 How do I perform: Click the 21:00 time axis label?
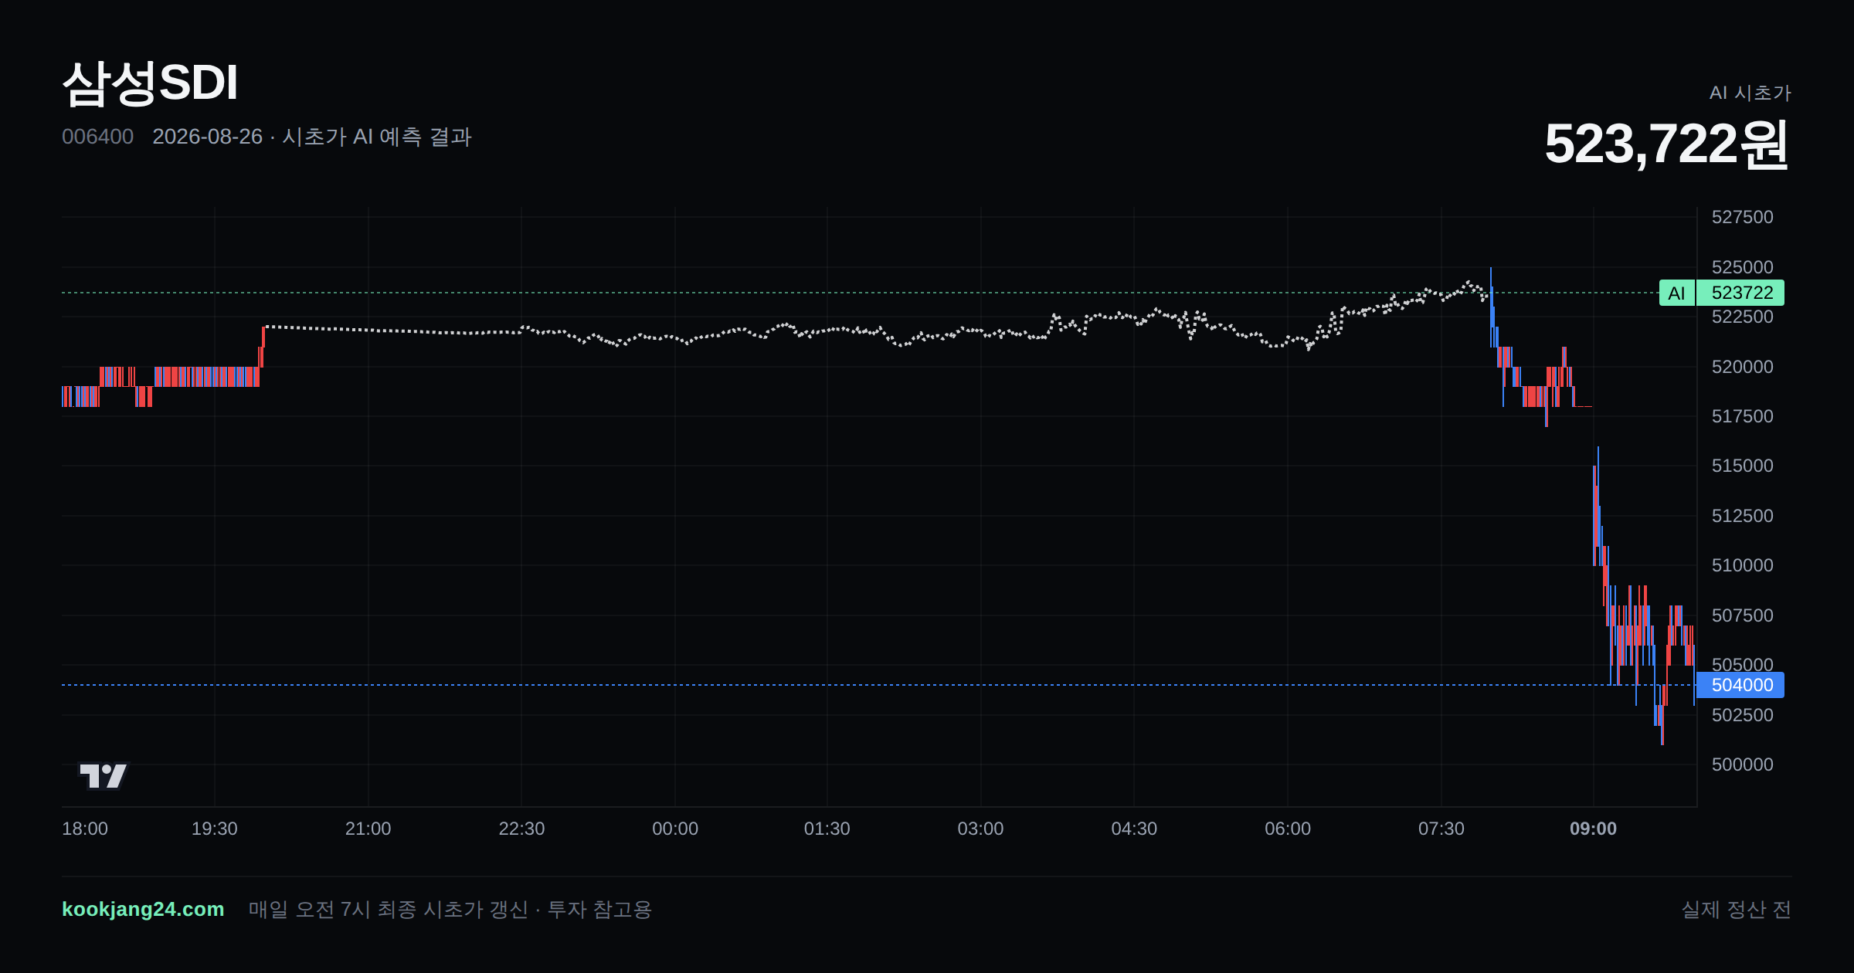coord(368,829)
